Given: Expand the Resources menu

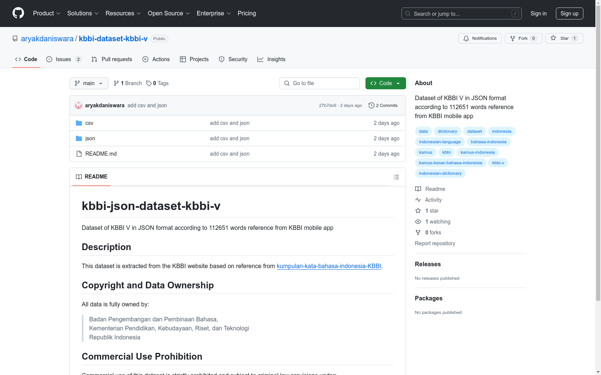Looking at the screenshot, I should [x=123, y=13].
